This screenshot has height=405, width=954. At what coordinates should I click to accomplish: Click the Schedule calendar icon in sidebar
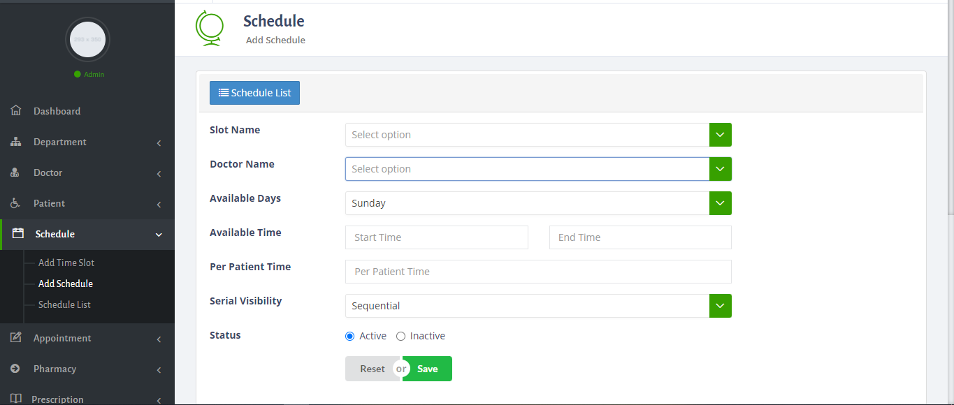(x=18, y=234)
